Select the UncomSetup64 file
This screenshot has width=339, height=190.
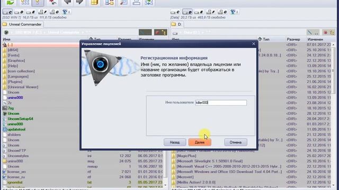click(20, 119)
